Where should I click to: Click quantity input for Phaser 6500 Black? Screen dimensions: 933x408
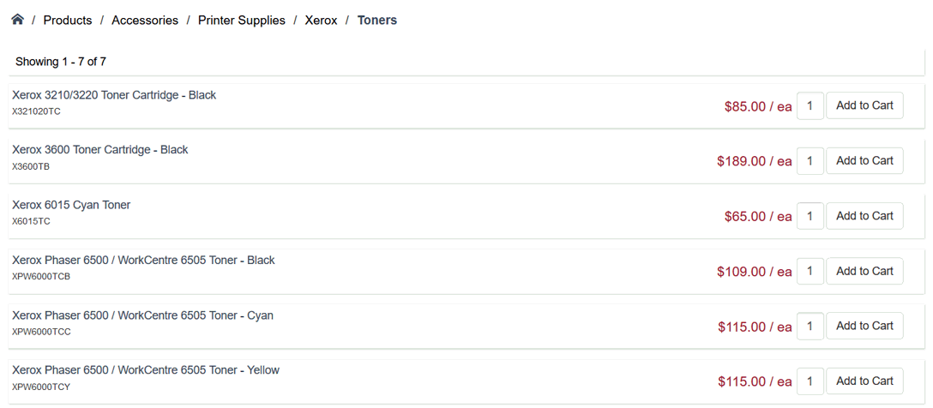pyautogui.click(x=810, y=272)
